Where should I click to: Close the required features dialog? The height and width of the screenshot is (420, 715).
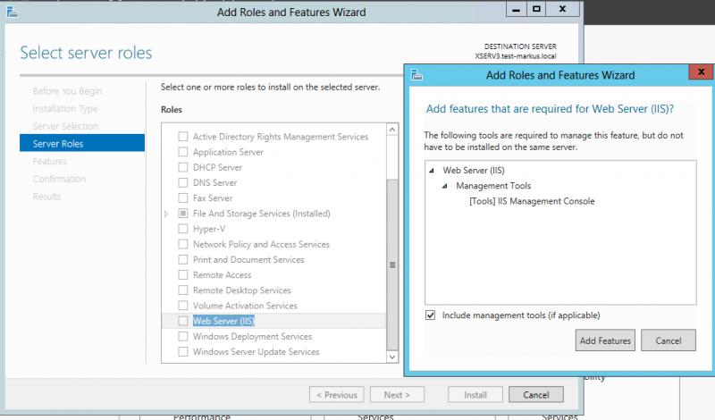tap(695, 75)
